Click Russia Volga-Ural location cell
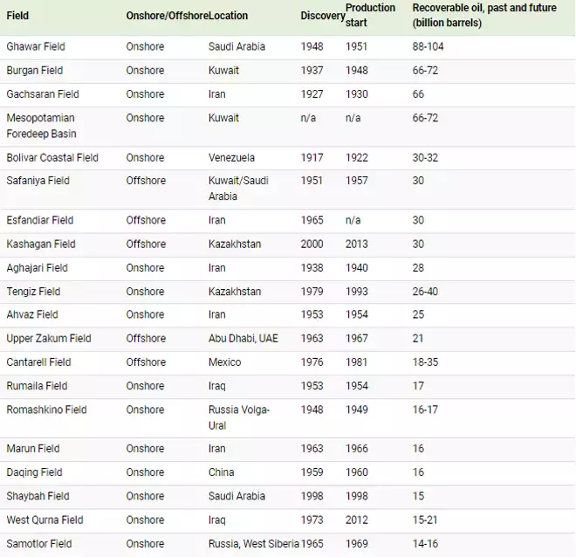This screenshot has height=558, width=576. [239, 417]
